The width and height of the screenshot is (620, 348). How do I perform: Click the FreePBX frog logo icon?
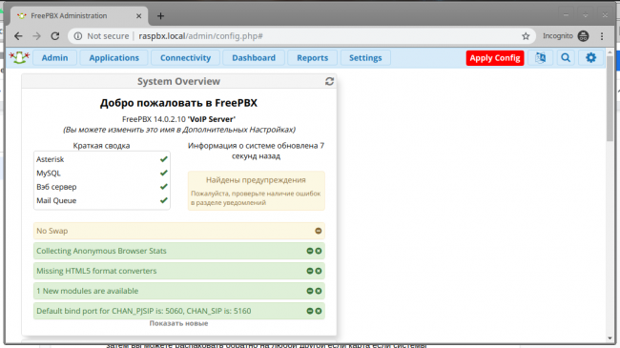tap(19, 57)
